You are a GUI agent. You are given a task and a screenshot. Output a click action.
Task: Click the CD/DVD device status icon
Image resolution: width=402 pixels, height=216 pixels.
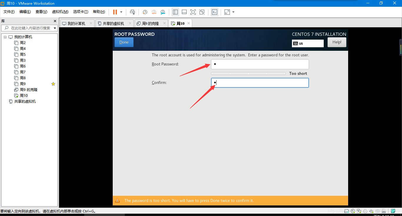pos(353,211)
